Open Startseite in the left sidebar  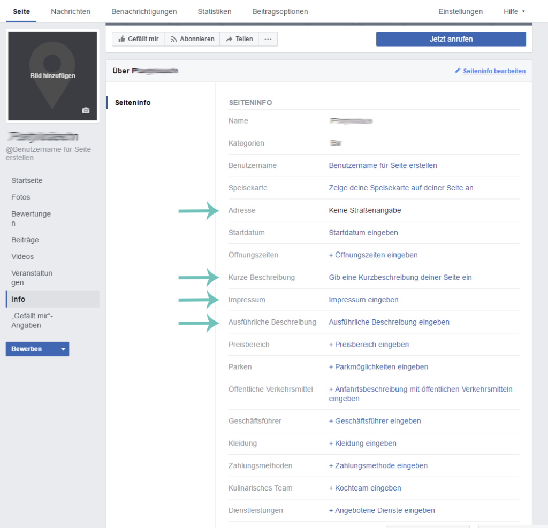[x=27, y=181]
